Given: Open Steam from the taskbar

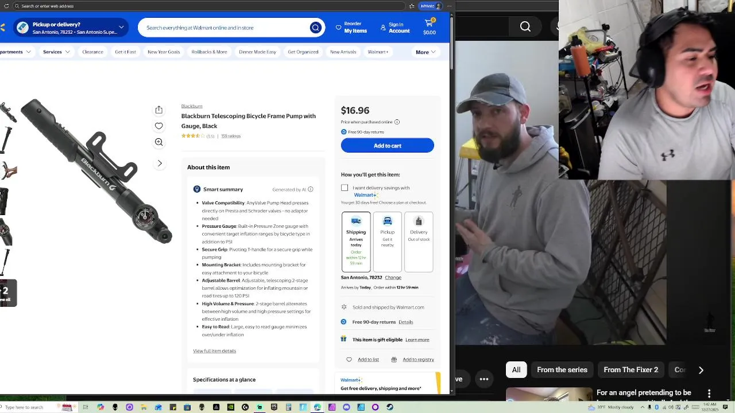Looking at the screenshot, I should click(x=390, y=407).
